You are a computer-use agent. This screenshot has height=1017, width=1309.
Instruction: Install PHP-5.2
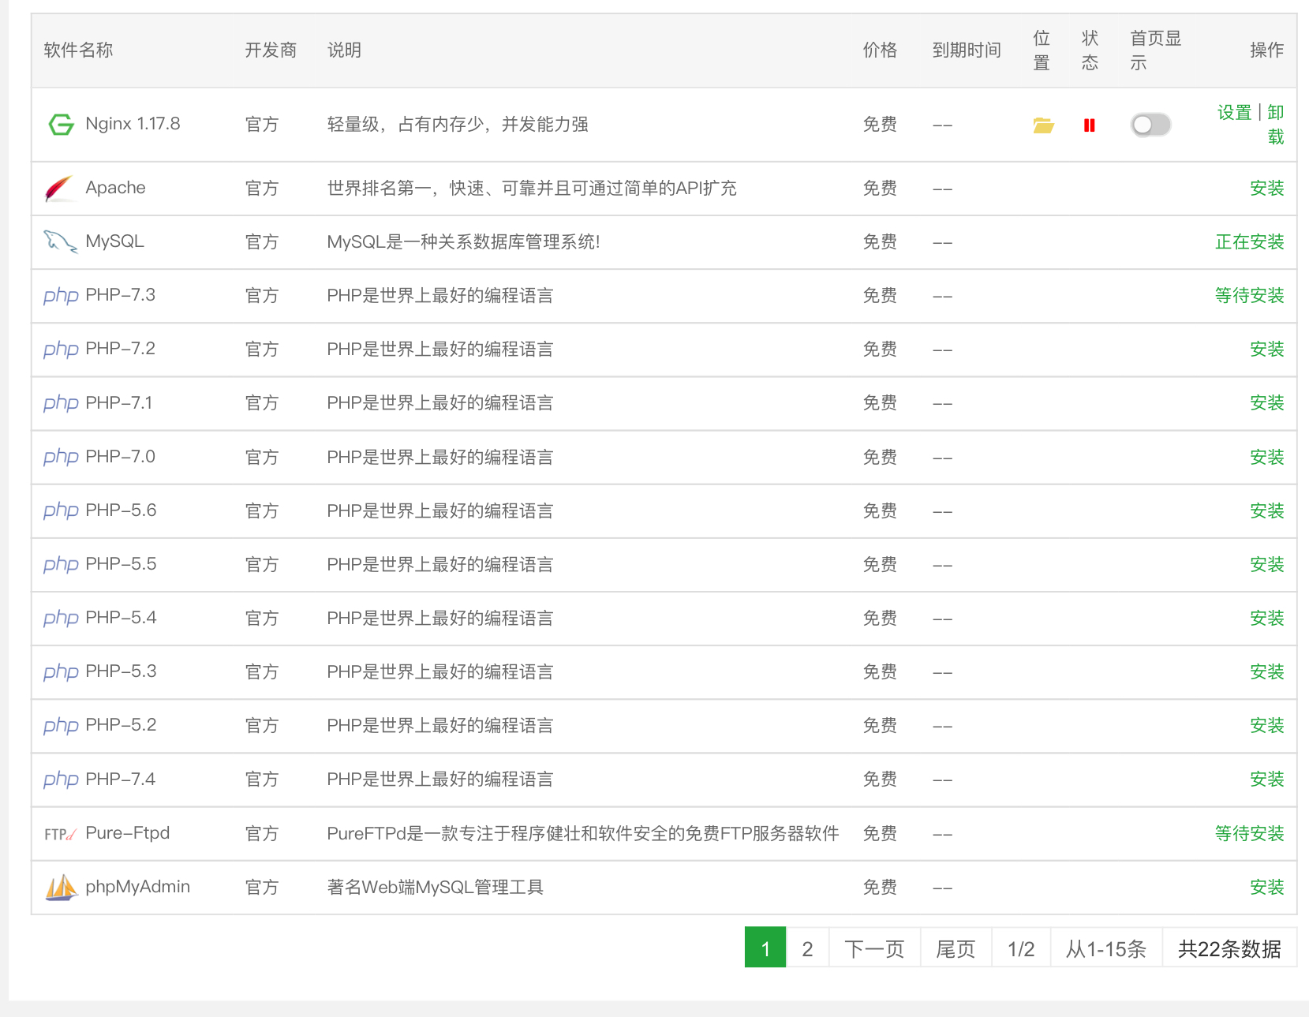(x=1267, y=726)
